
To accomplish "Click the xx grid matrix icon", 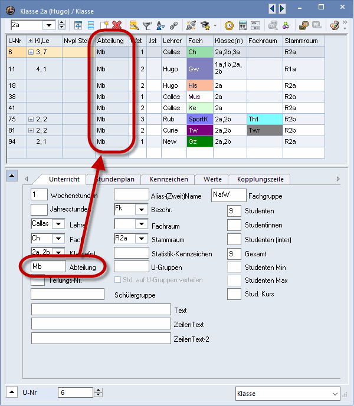I will 255,25.
